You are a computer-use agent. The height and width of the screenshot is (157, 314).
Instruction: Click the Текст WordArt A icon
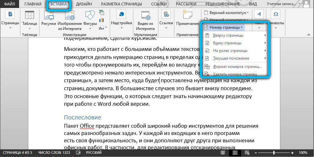pos(259,14)
